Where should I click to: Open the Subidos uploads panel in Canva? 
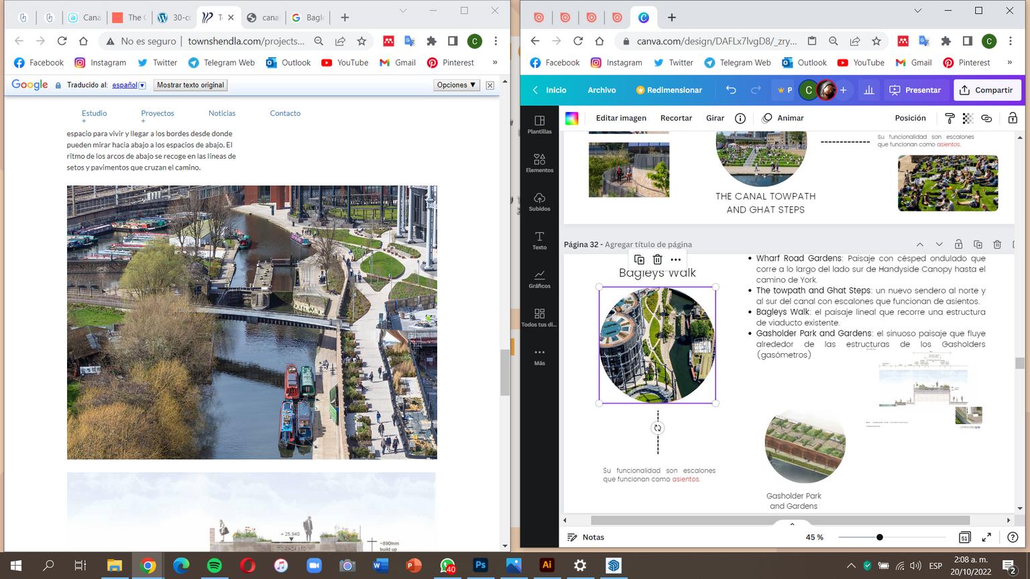click(x=539, y=202)
